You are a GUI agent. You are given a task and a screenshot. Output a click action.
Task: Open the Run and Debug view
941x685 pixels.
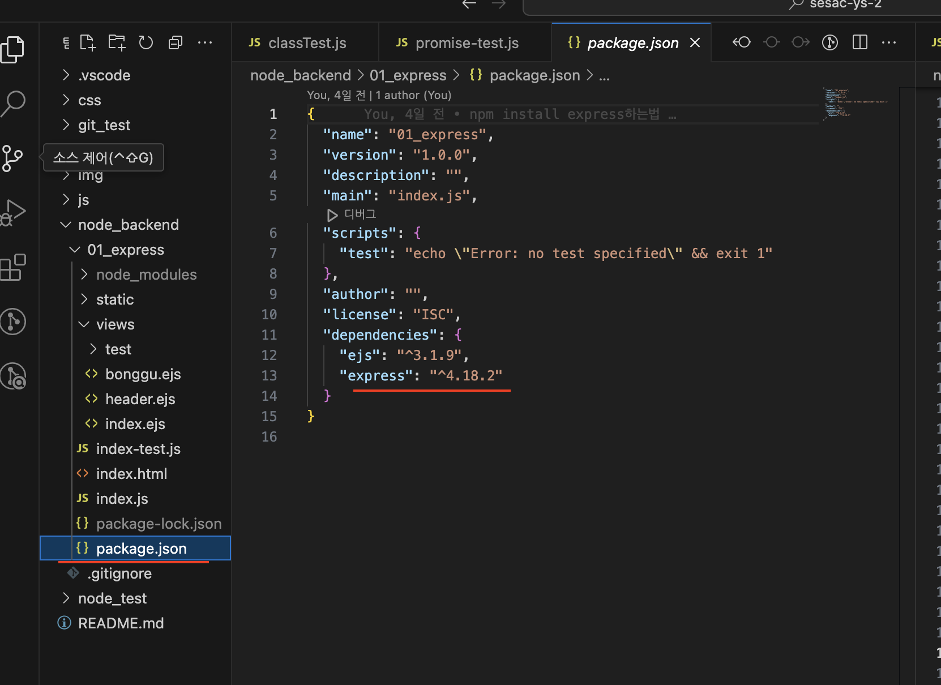coord(14,212)
